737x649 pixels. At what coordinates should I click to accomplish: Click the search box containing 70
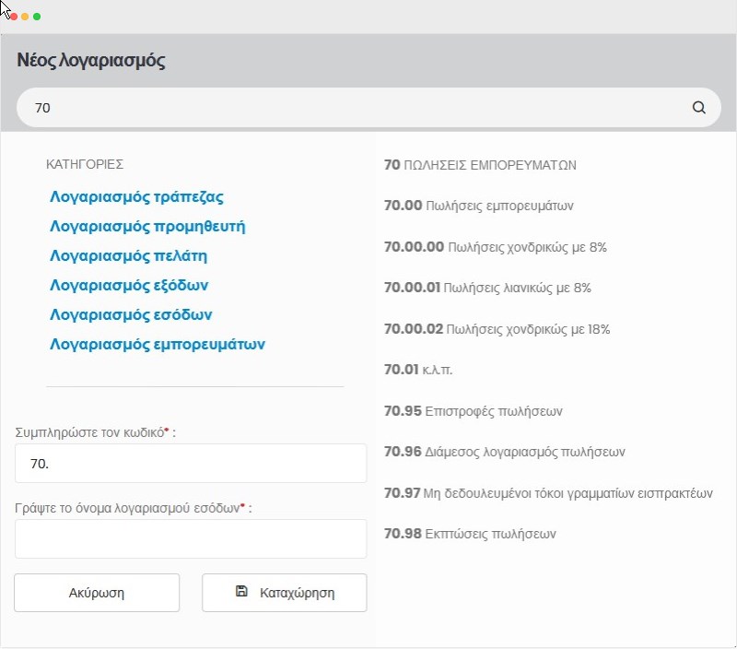pyautogui.click(x=359, y=108)
